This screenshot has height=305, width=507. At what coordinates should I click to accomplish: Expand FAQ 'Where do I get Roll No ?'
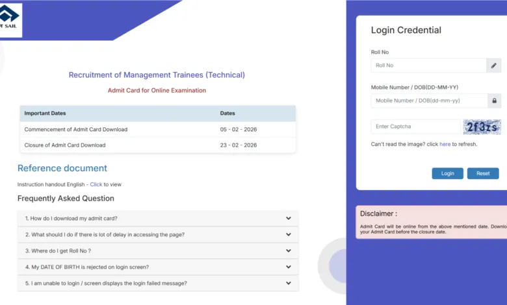tap(158, 250)
